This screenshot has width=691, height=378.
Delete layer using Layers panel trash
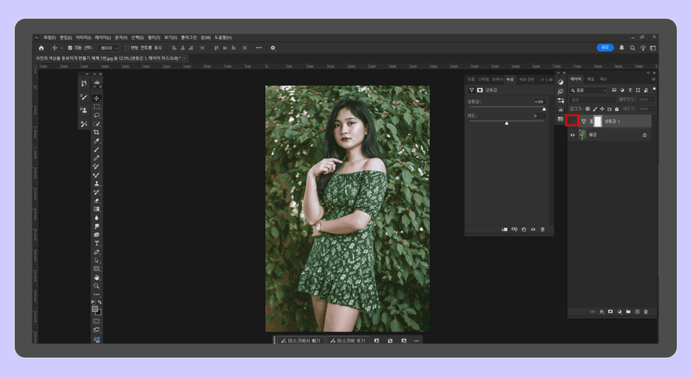(x=646, y=311)
